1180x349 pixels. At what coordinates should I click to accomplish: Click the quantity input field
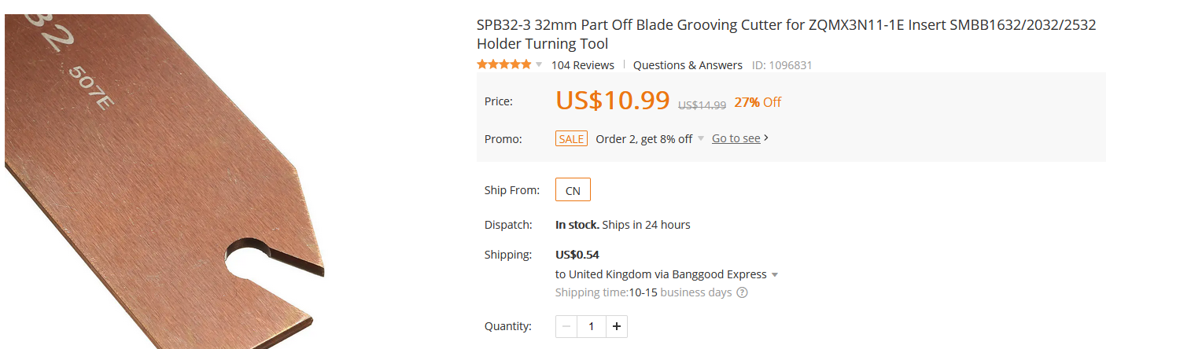pos(592,326)
